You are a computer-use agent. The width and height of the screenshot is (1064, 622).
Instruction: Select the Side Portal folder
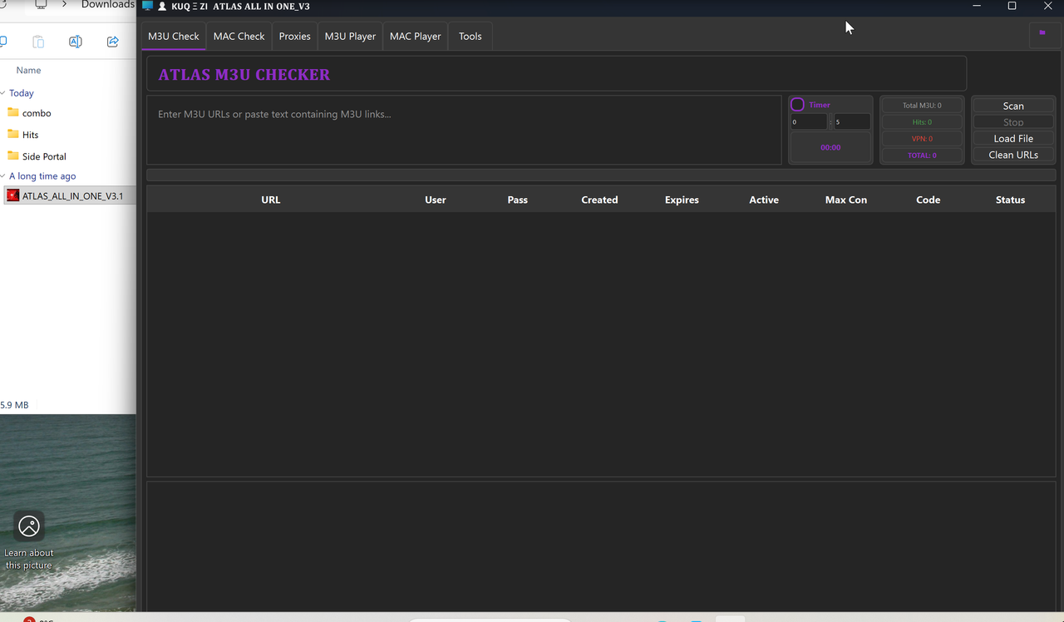click(44, 156)
